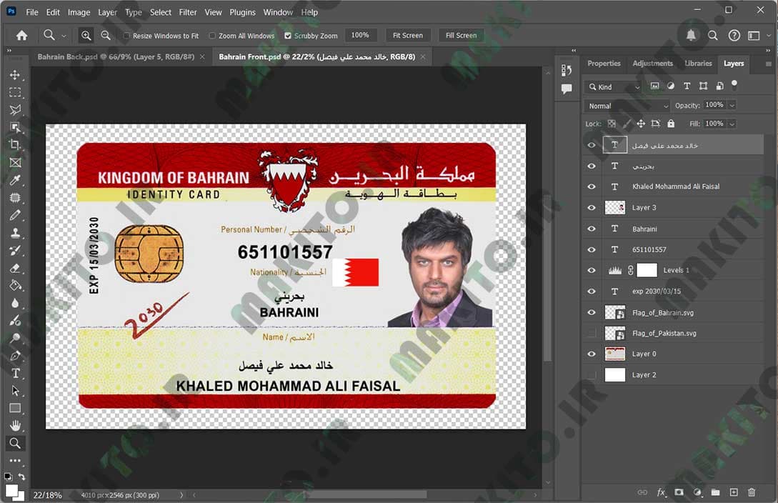Click the Fill Screen button
The image size is (778, 503).
point(461,35)
